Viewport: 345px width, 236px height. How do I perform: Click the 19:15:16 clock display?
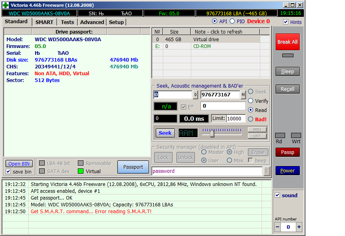(290, 13)
